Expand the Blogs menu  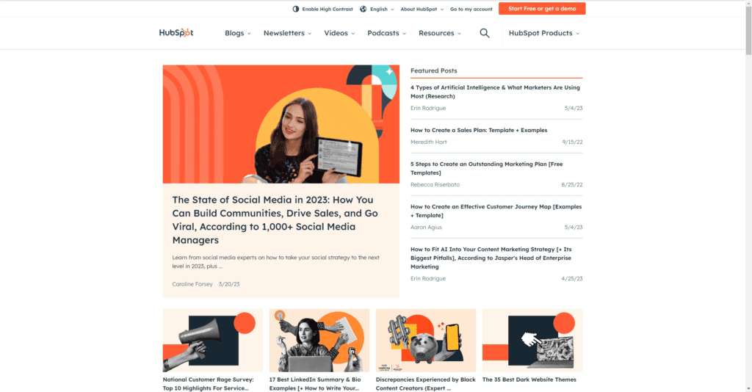238,33
